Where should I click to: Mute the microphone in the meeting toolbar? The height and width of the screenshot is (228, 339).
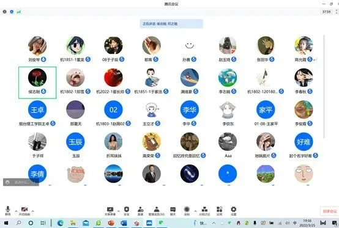click(8, 210)
